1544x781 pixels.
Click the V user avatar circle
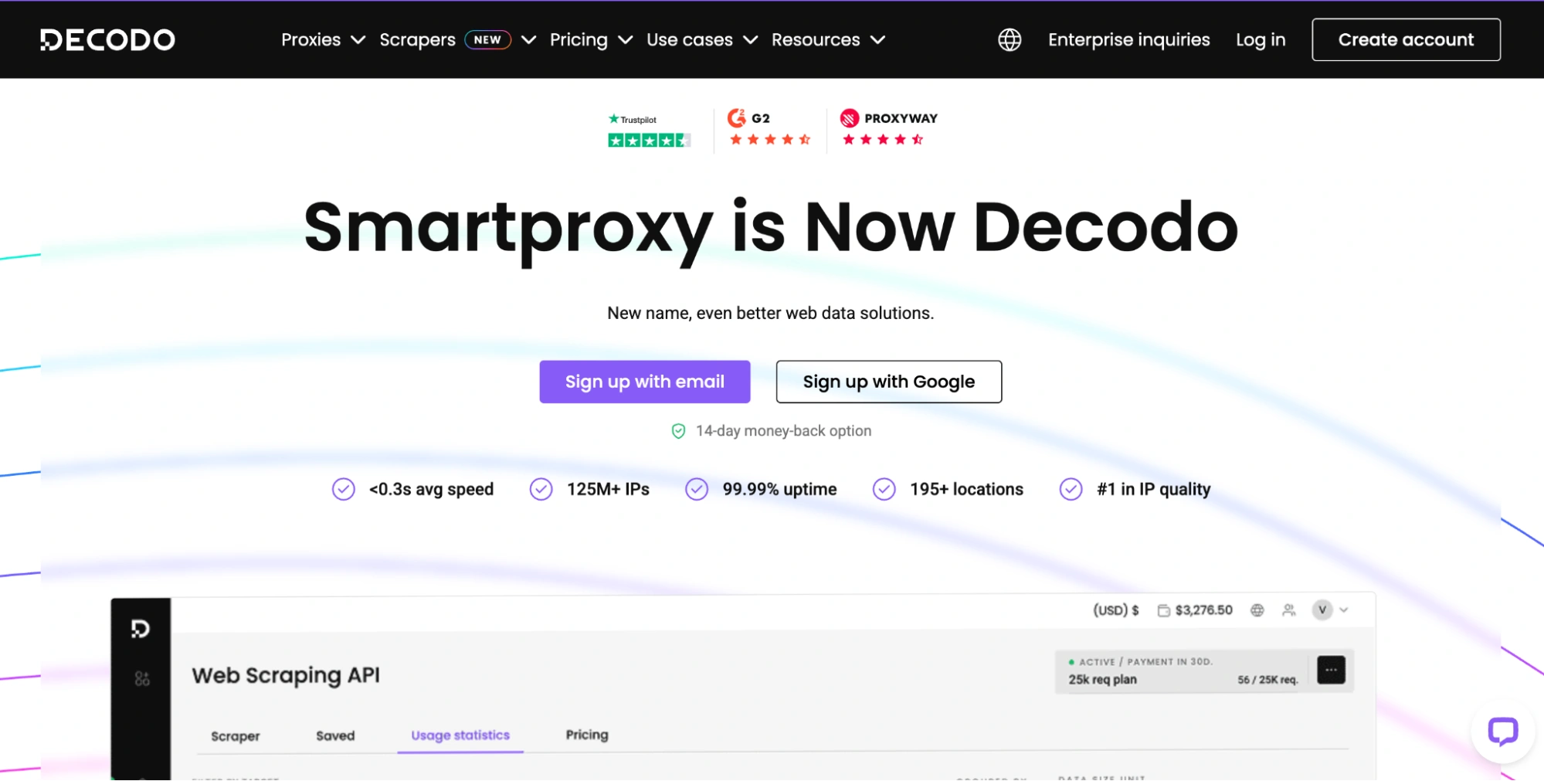pos(1322,610)
